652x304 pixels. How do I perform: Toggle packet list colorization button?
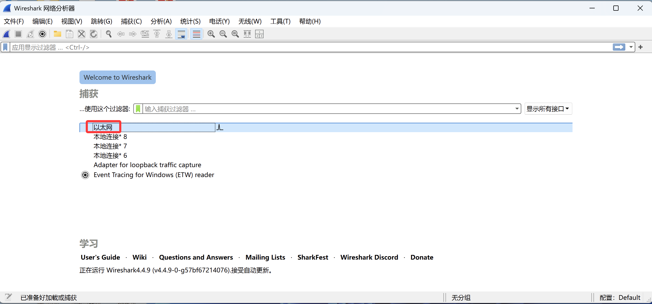[196, 34]
